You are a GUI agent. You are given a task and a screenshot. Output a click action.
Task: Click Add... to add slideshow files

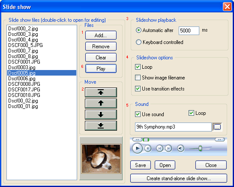click(101, 35)
